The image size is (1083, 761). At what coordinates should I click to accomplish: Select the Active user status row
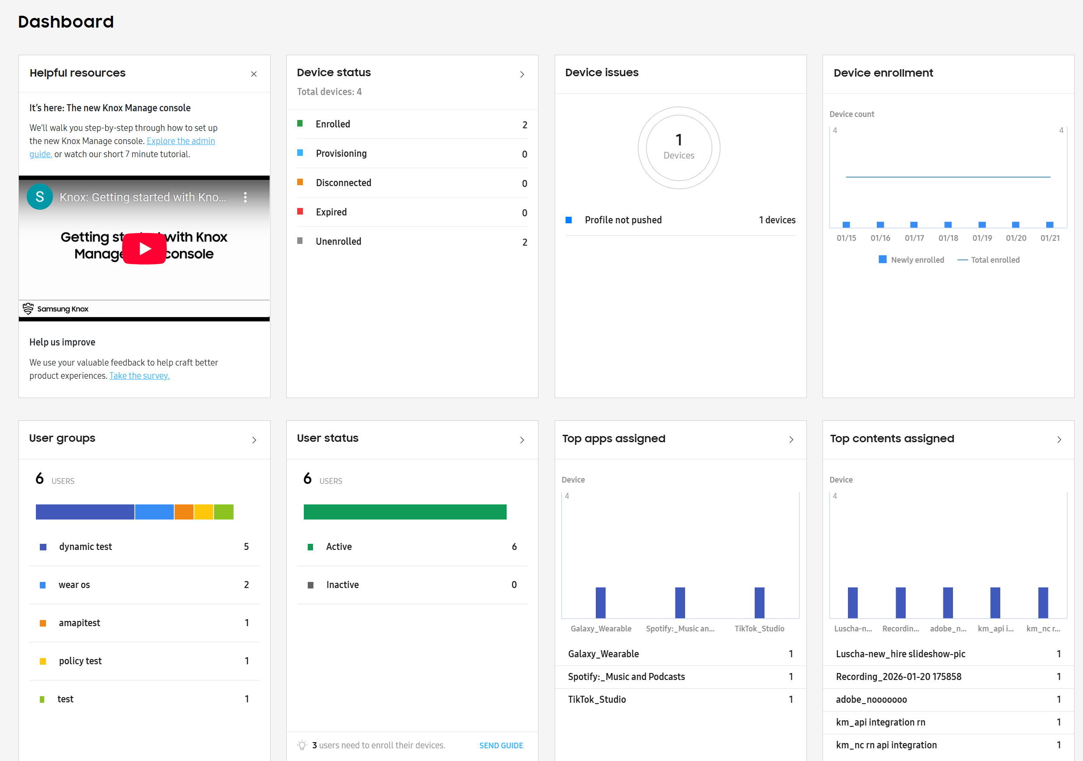click(x=412, y=547)
